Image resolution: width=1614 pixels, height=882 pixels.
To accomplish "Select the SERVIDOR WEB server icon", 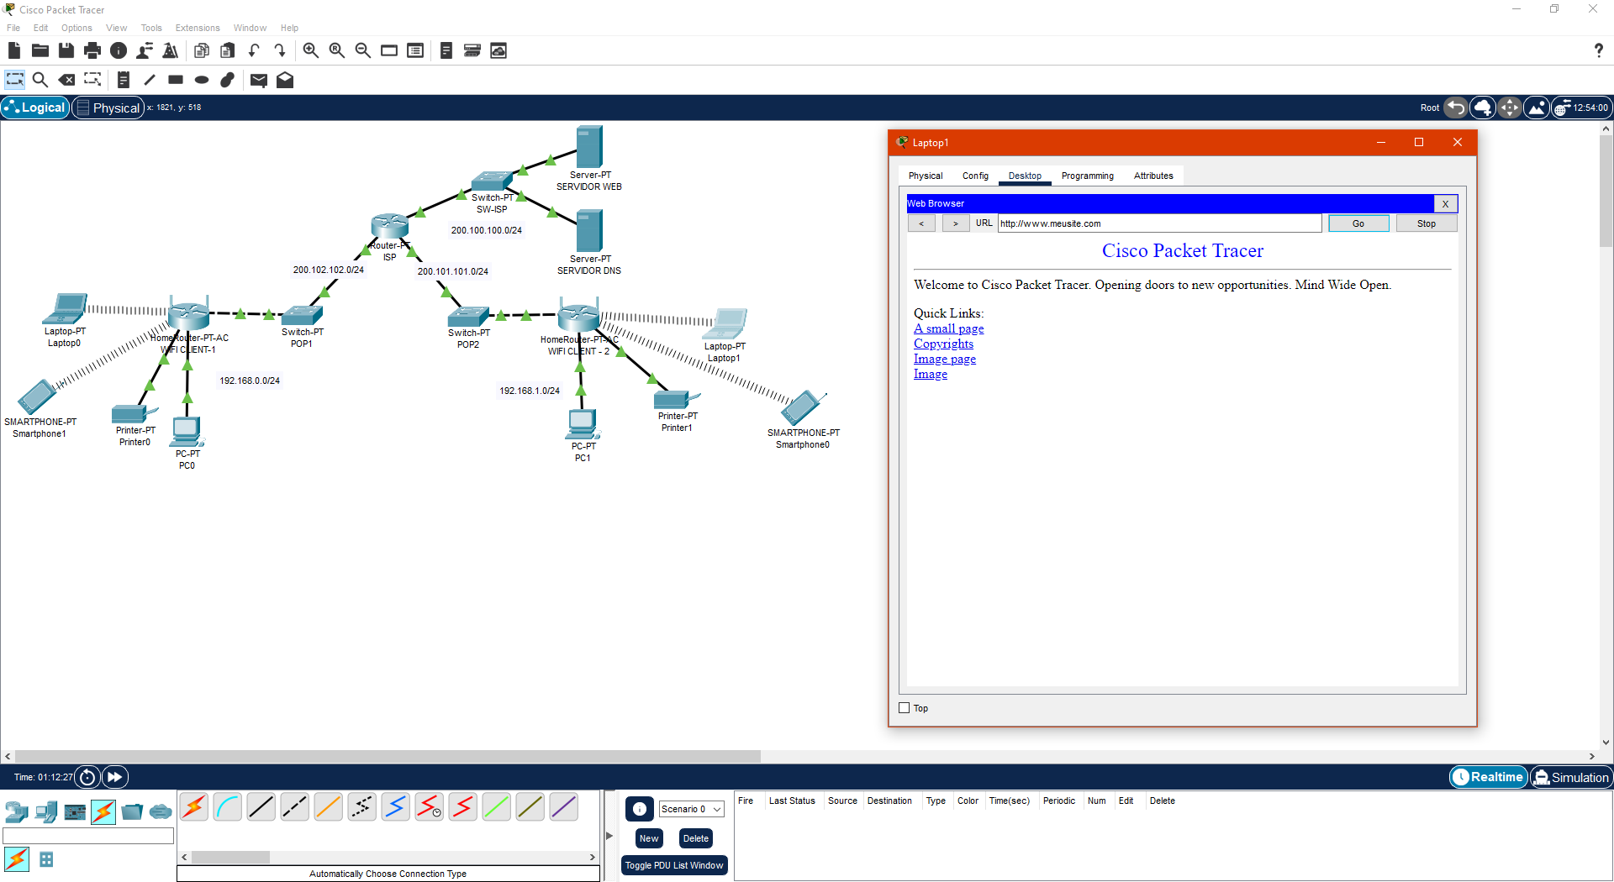I will pos(589,146).
